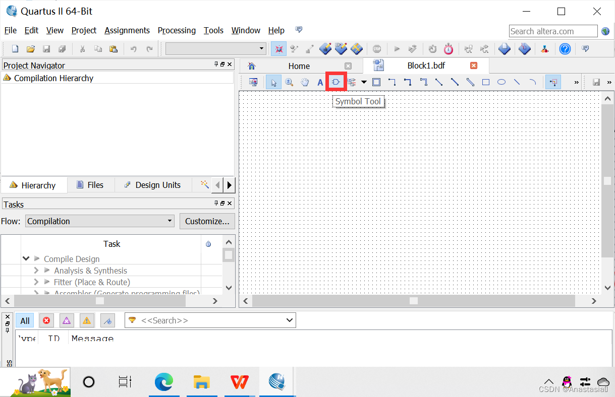
Task: Pick the Rectangle drawing tool
Action: click(486, 82)
